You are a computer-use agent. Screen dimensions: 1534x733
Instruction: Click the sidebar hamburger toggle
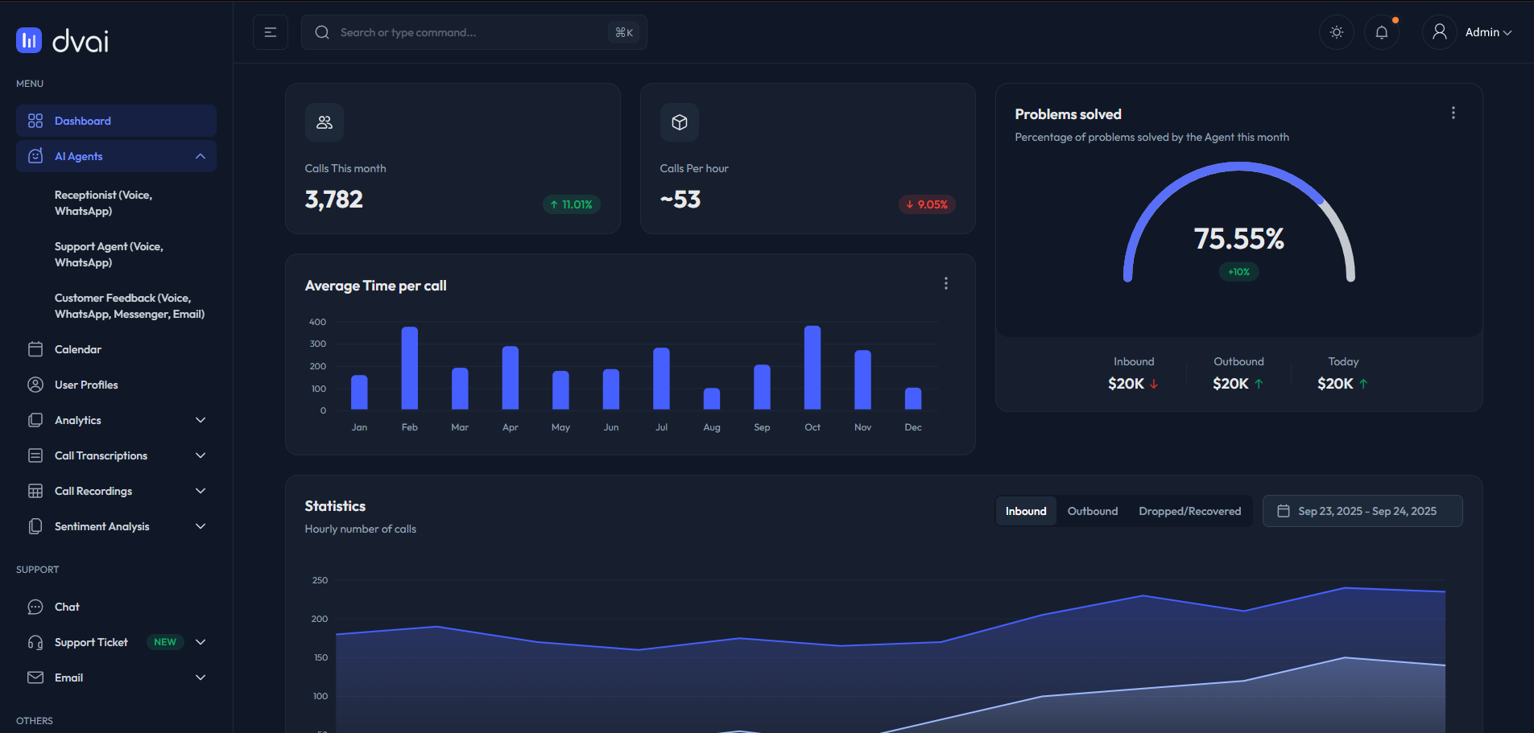tap(271, 32)
